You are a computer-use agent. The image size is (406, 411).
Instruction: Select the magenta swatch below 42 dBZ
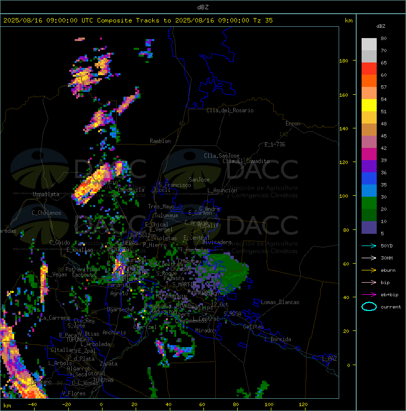tap(369, 154)
